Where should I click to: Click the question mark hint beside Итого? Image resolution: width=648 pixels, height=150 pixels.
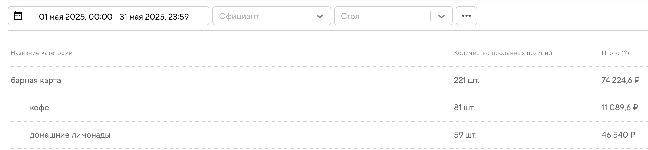pyautogui.click(x=625, y=53)
